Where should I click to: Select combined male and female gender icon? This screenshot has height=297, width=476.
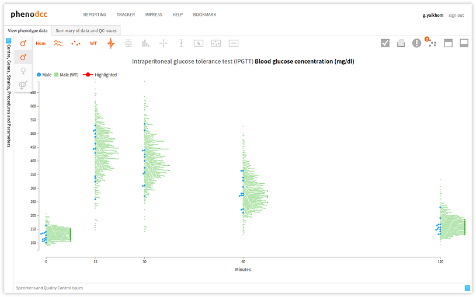[x=23, y=85]
